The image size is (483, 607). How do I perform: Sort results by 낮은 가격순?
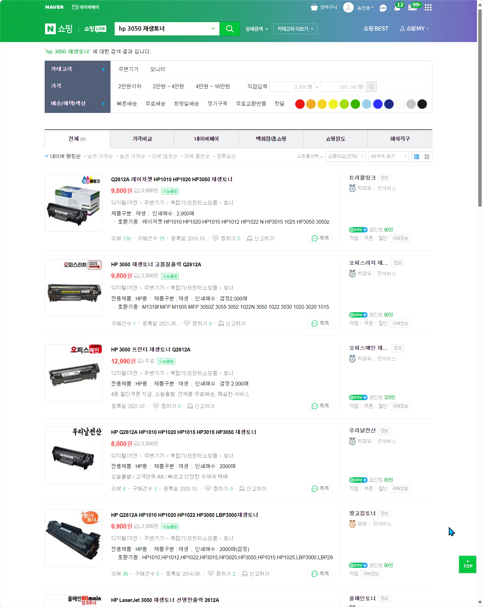click(100, 156)
